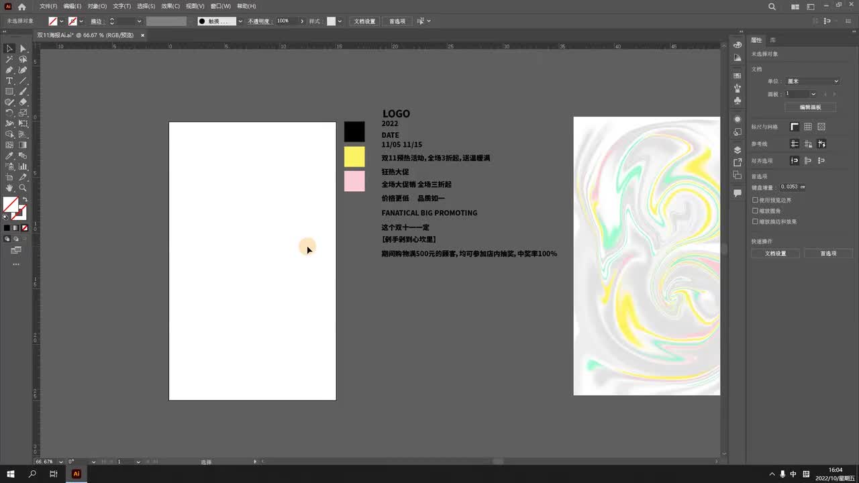Expand the fill color dropdown in control bar
Viewport: 859px width, 483px height.
62,21
